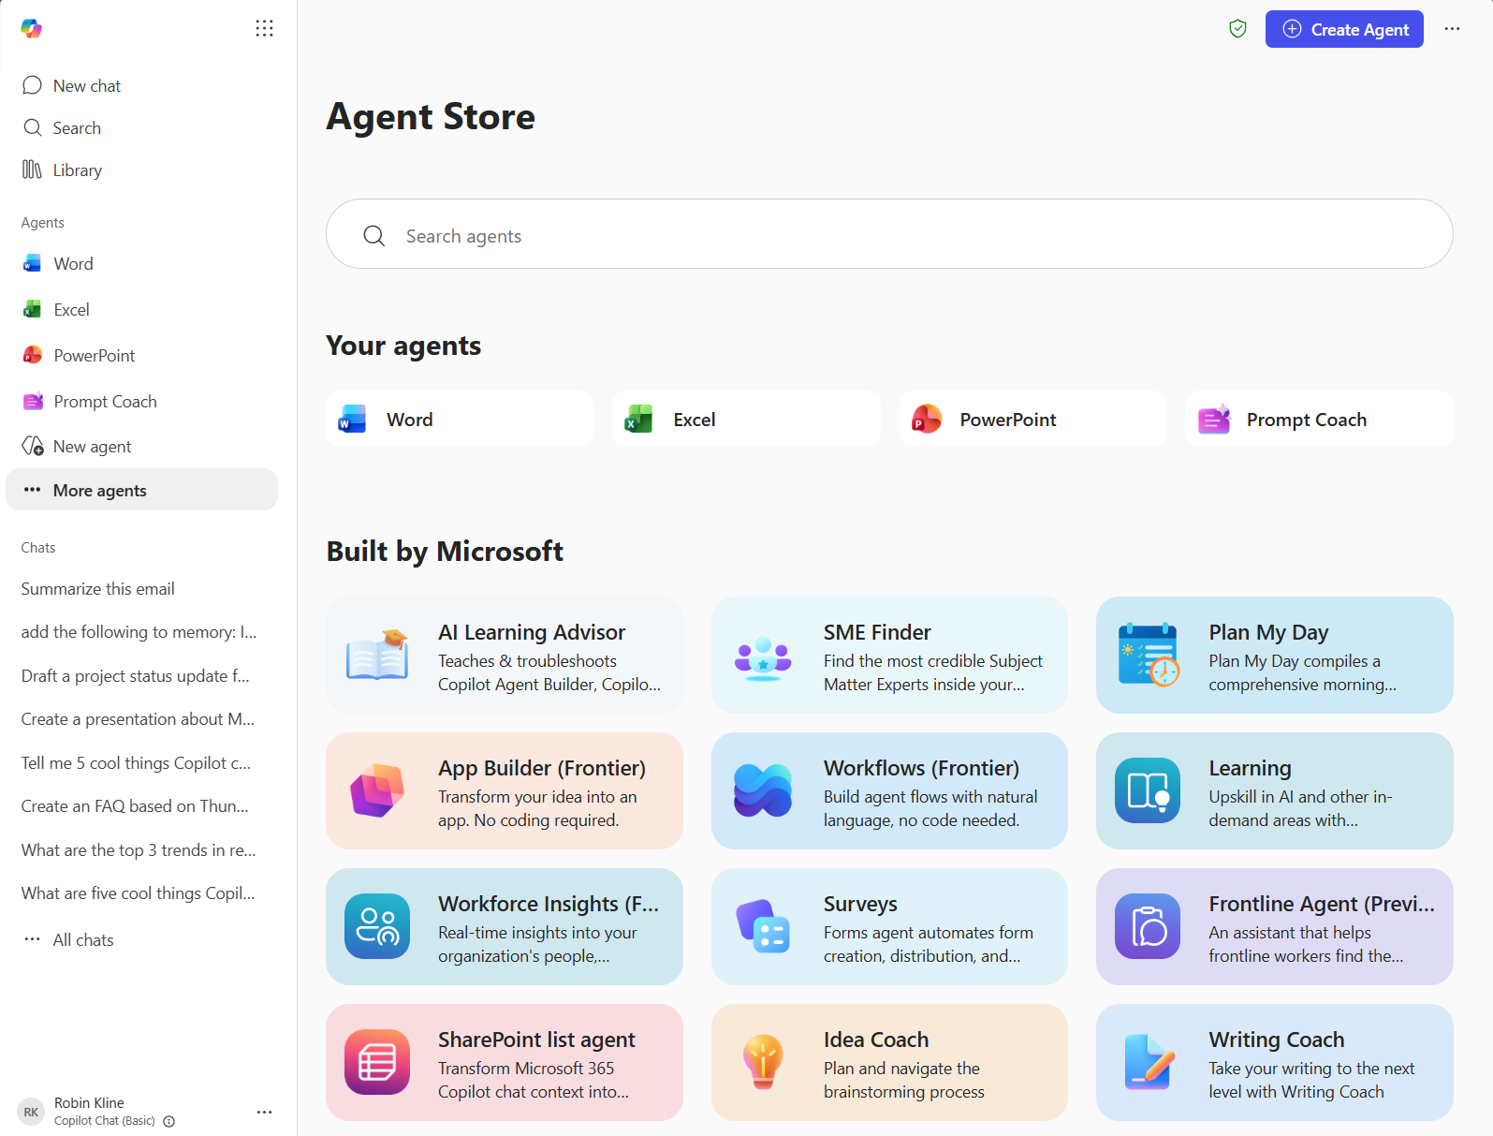Click the AI Learning Advisor book icon

377,655
